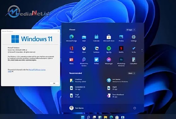Expand More recommended items
Viewport: 176px width, 119px height.
click(x=131, y=73)
